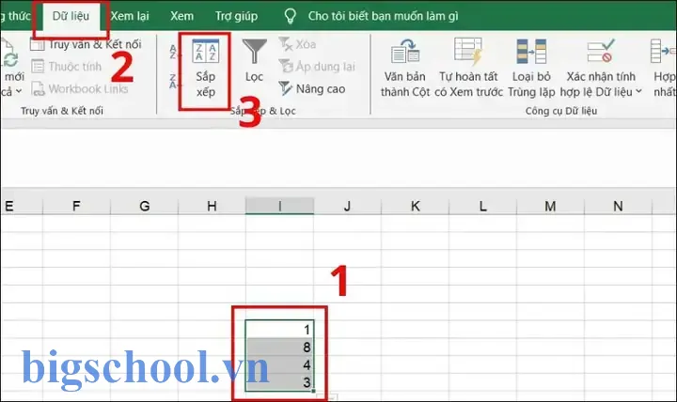Image resolution: width=677 pixels, height=402 pixels.
Task: Open the Trợ giúp tab
Action: point(236,16)
